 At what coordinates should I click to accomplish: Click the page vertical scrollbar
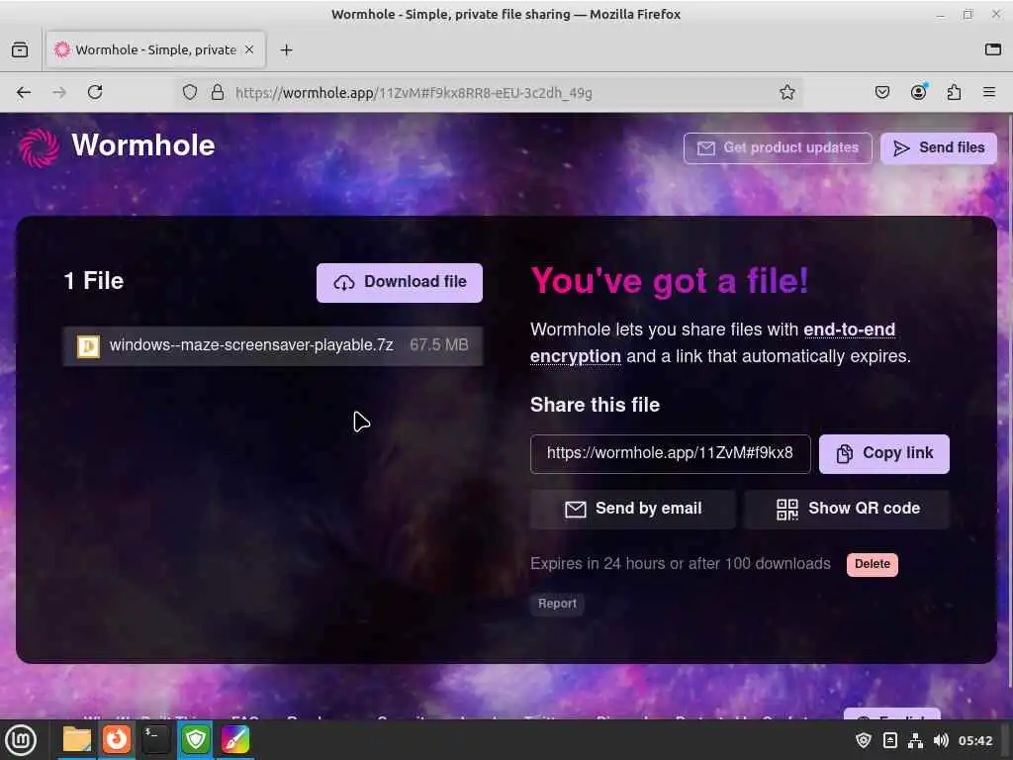[1009, 400]
